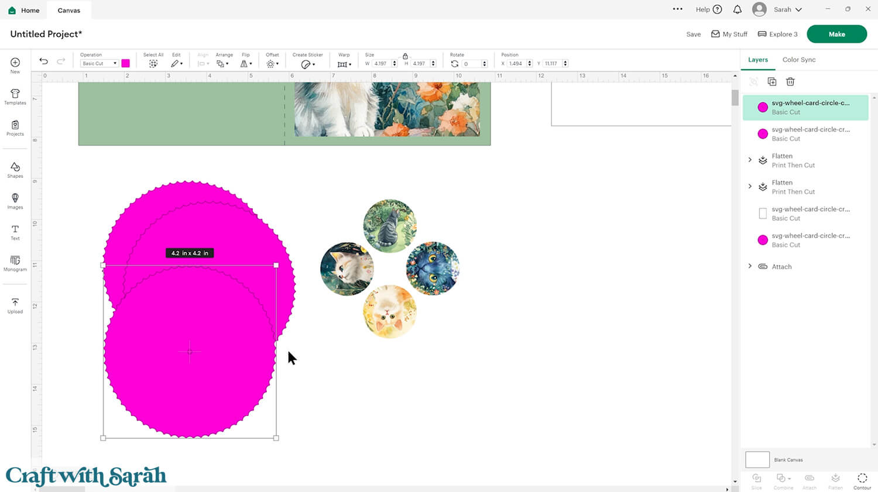This screenshot has height=492, width=878.
Task: Click the Blank Canvas color swatch
Action: [x=757, y=460]
